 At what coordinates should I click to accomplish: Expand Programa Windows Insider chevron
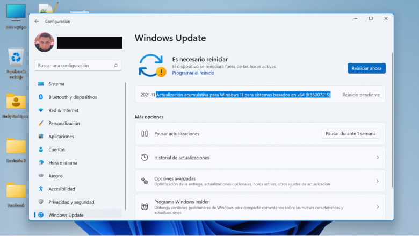[377, 206]
